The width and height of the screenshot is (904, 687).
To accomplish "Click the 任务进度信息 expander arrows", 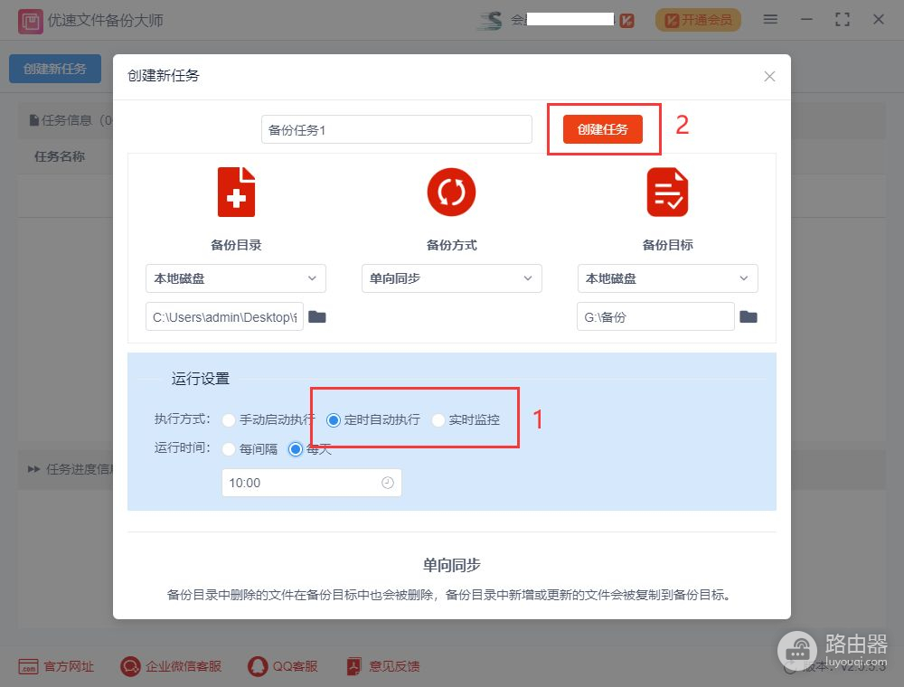I will coord(33,469).
